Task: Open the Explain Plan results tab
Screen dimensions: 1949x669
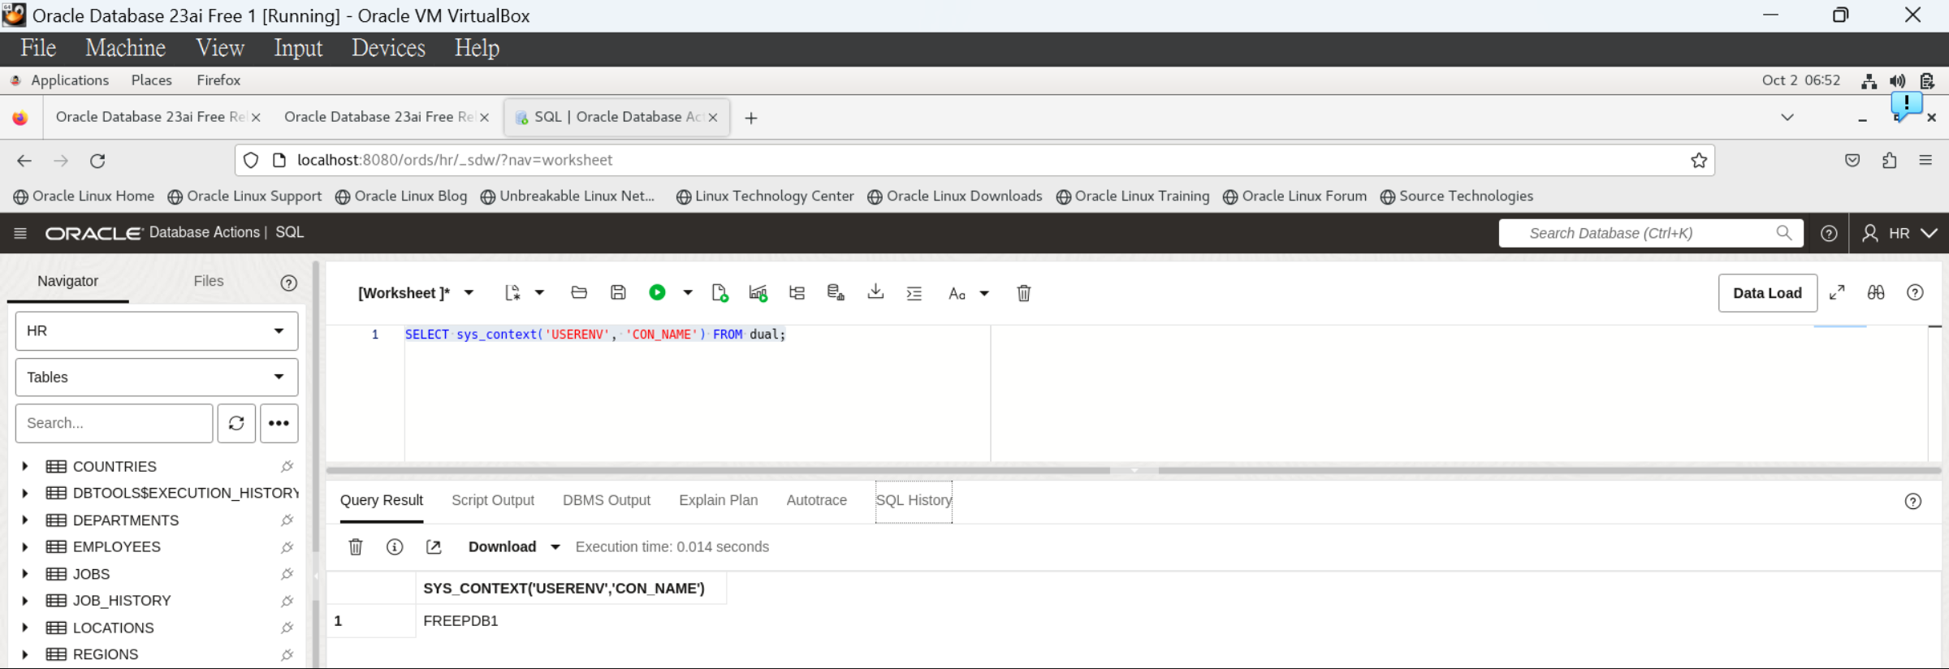Action: pos(719,500)
